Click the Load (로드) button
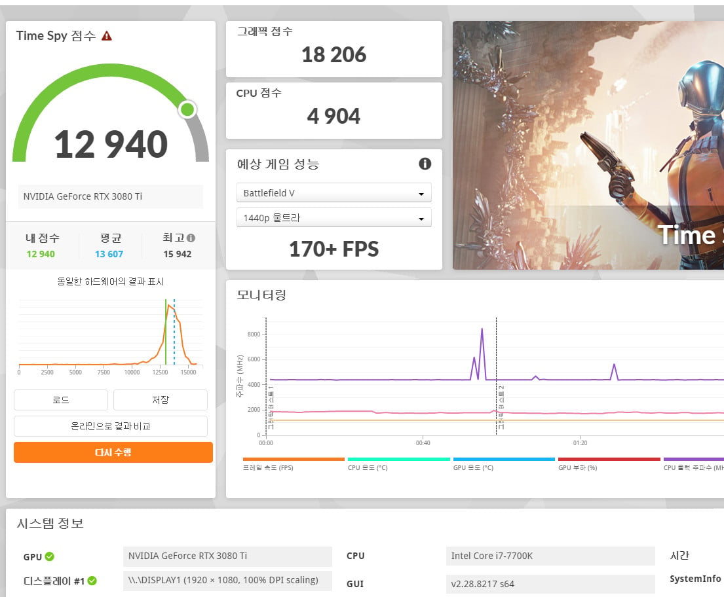The image size is (724, 597). point(61,400)
